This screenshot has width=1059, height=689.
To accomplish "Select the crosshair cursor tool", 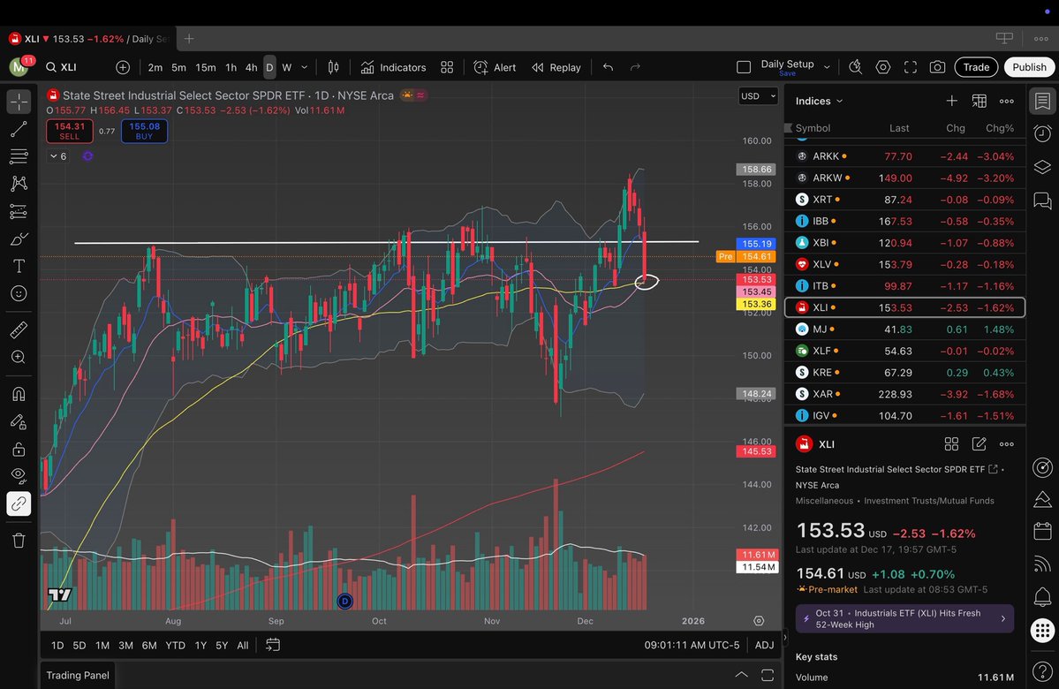I will pyautogui.click(x=19, y=102).
